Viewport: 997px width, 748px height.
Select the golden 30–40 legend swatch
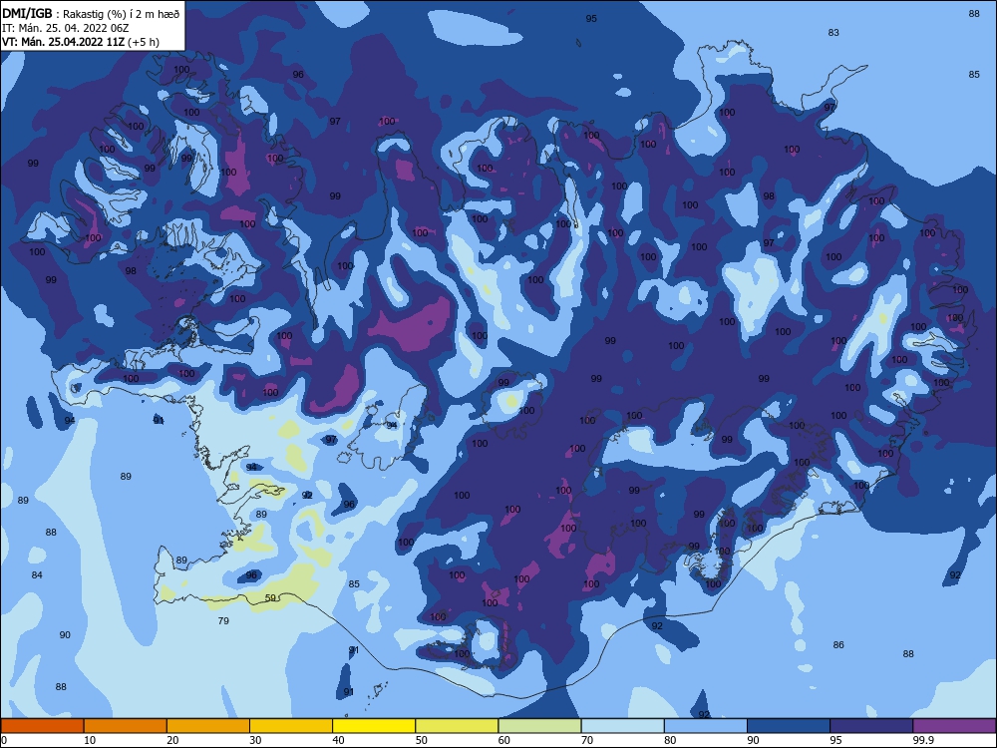point(291,726)
